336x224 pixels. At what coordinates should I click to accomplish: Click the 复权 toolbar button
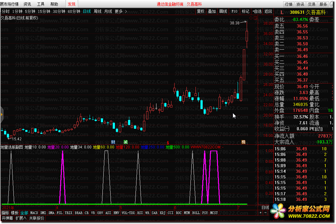[200, 11]
